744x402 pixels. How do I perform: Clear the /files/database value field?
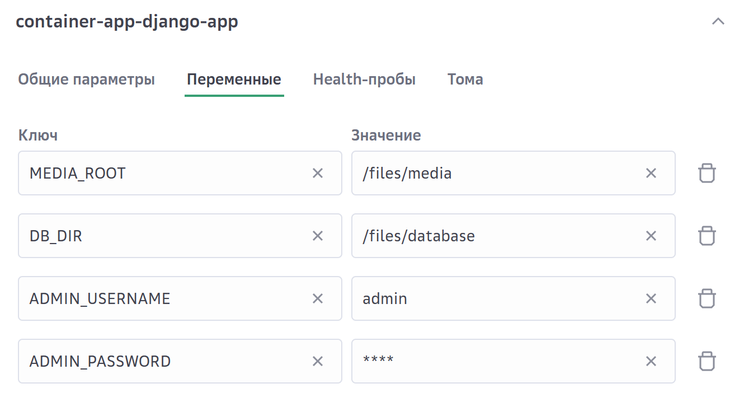pyautogui.click(x=651, y=236)
